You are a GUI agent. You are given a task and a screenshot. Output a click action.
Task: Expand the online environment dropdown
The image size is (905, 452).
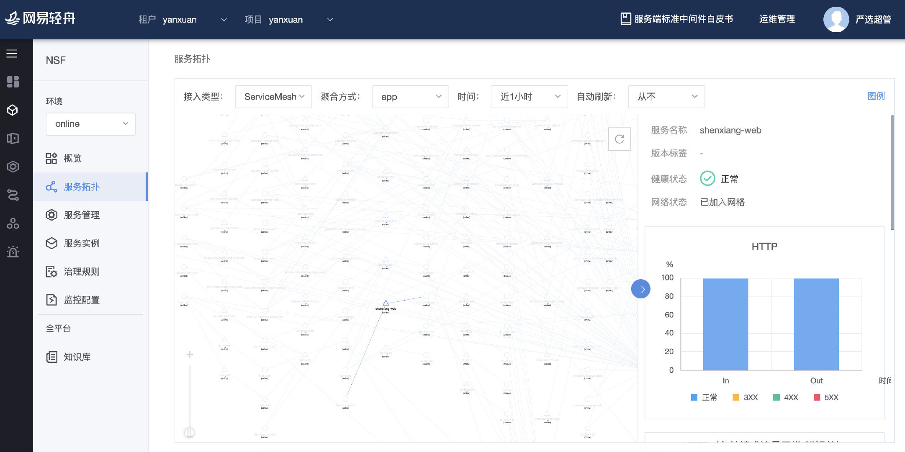90,124
